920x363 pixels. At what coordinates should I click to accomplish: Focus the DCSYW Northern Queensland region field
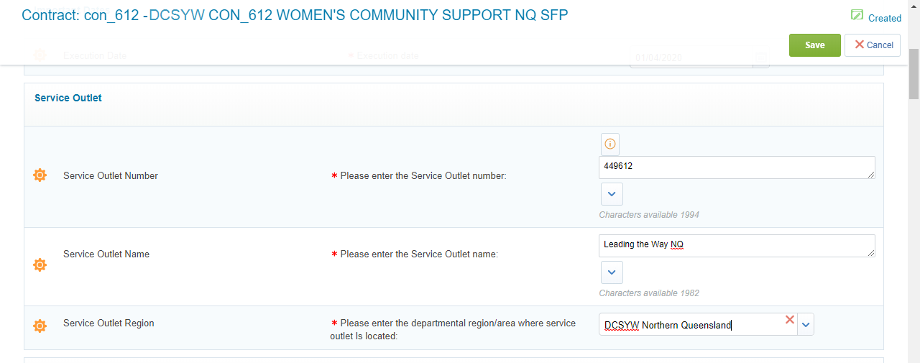690,325
